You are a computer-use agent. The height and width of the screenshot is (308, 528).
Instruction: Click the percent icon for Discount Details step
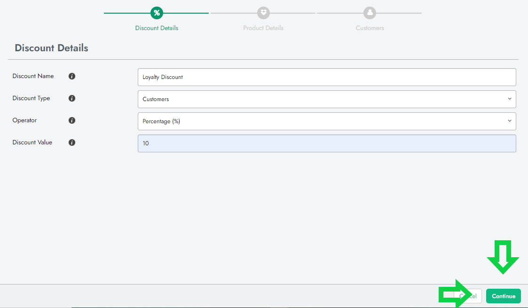coord(157,13)
